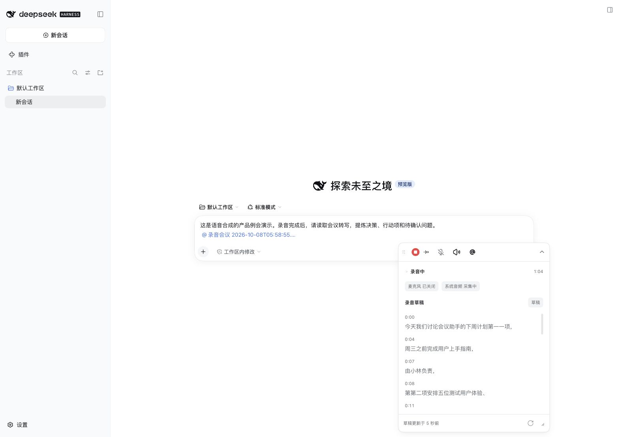Image resolution: width=620 pixels, height=437 pixels.
Task: Toggle the muted microphone icon
Action: click(441, 252)
